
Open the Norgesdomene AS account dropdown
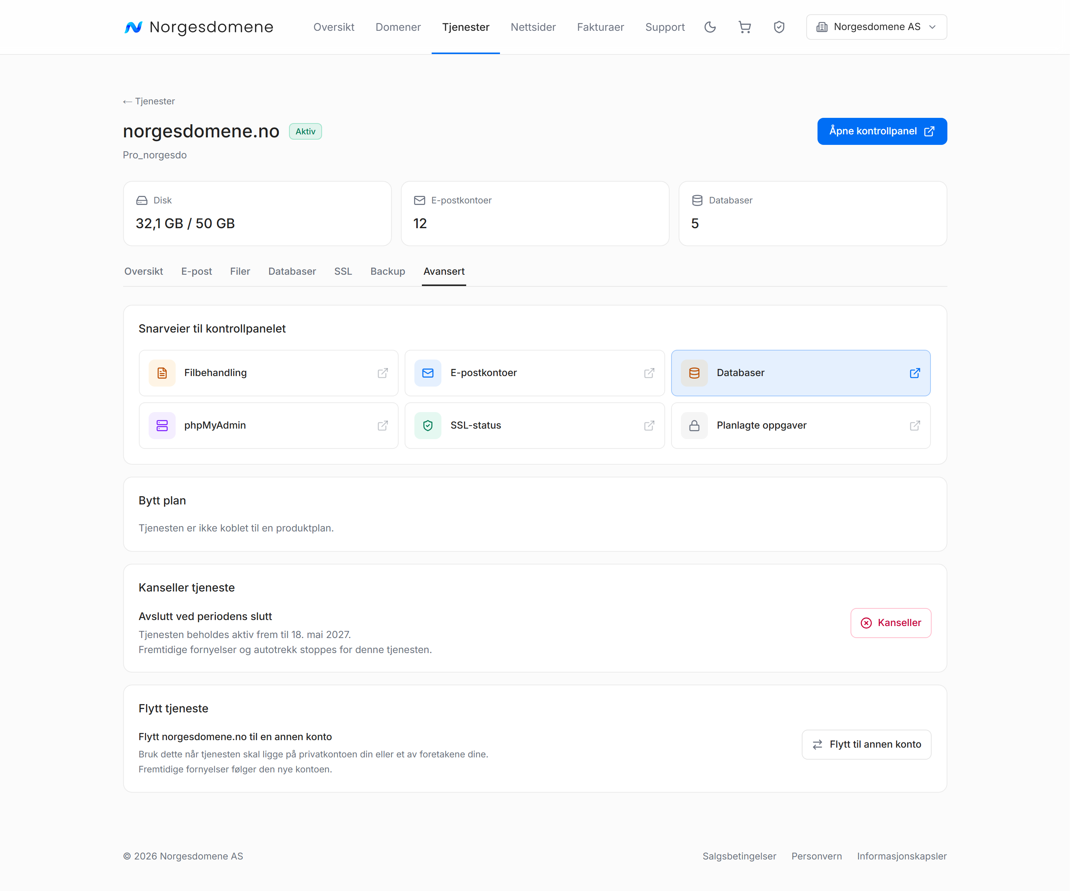tap(876, 27)
